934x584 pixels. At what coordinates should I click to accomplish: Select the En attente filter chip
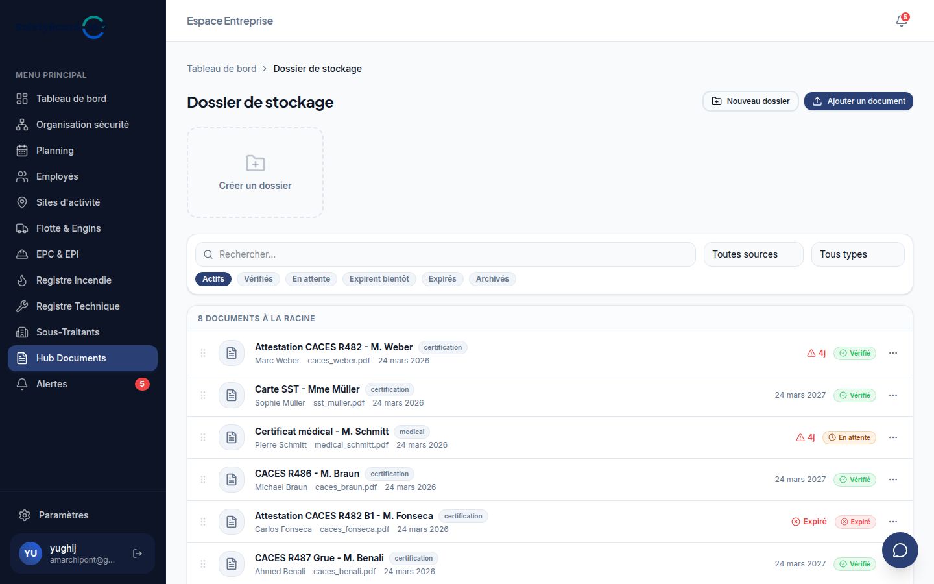point(311,279)
